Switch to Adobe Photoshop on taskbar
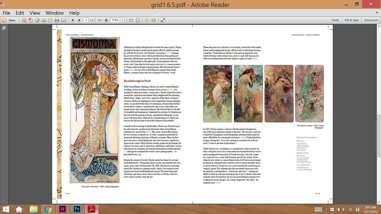 [77, 209]
